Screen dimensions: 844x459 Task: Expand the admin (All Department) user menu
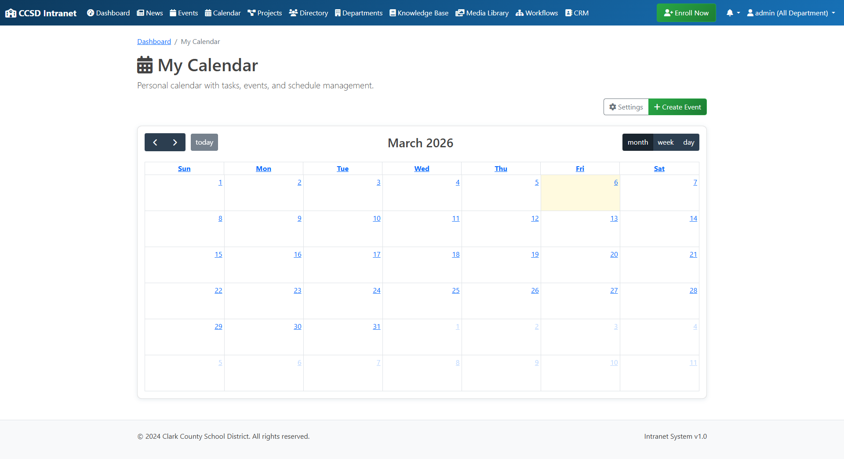click(x=791, y=13)
